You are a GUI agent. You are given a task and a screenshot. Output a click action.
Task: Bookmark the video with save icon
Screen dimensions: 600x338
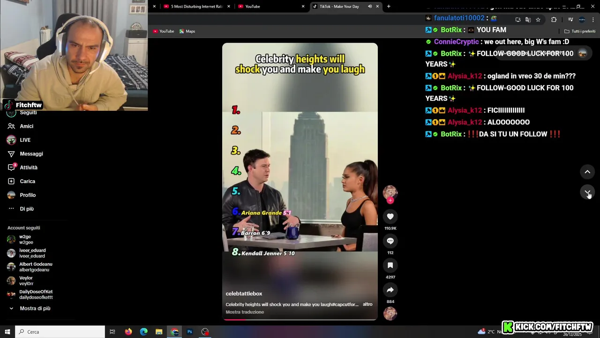(x=390, y=265)
